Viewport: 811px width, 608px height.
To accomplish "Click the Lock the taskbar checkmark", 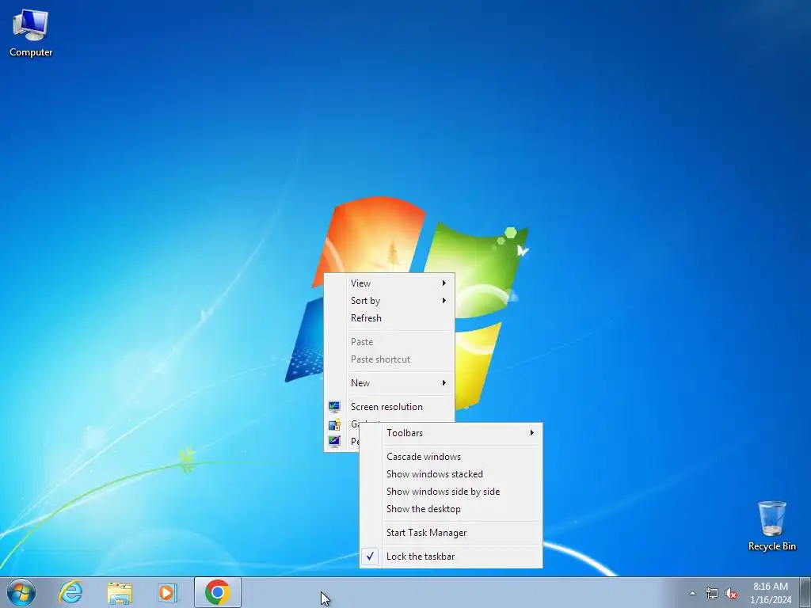I will 370,557.
